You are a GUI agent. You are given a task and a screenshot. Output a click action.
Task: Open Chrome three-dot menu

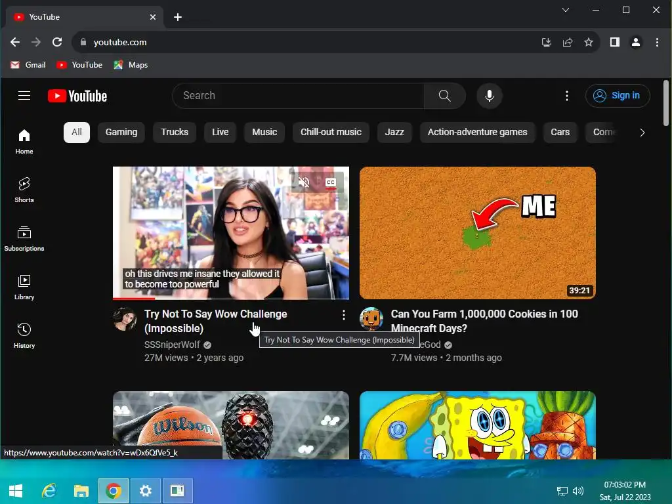click(657, 42)
